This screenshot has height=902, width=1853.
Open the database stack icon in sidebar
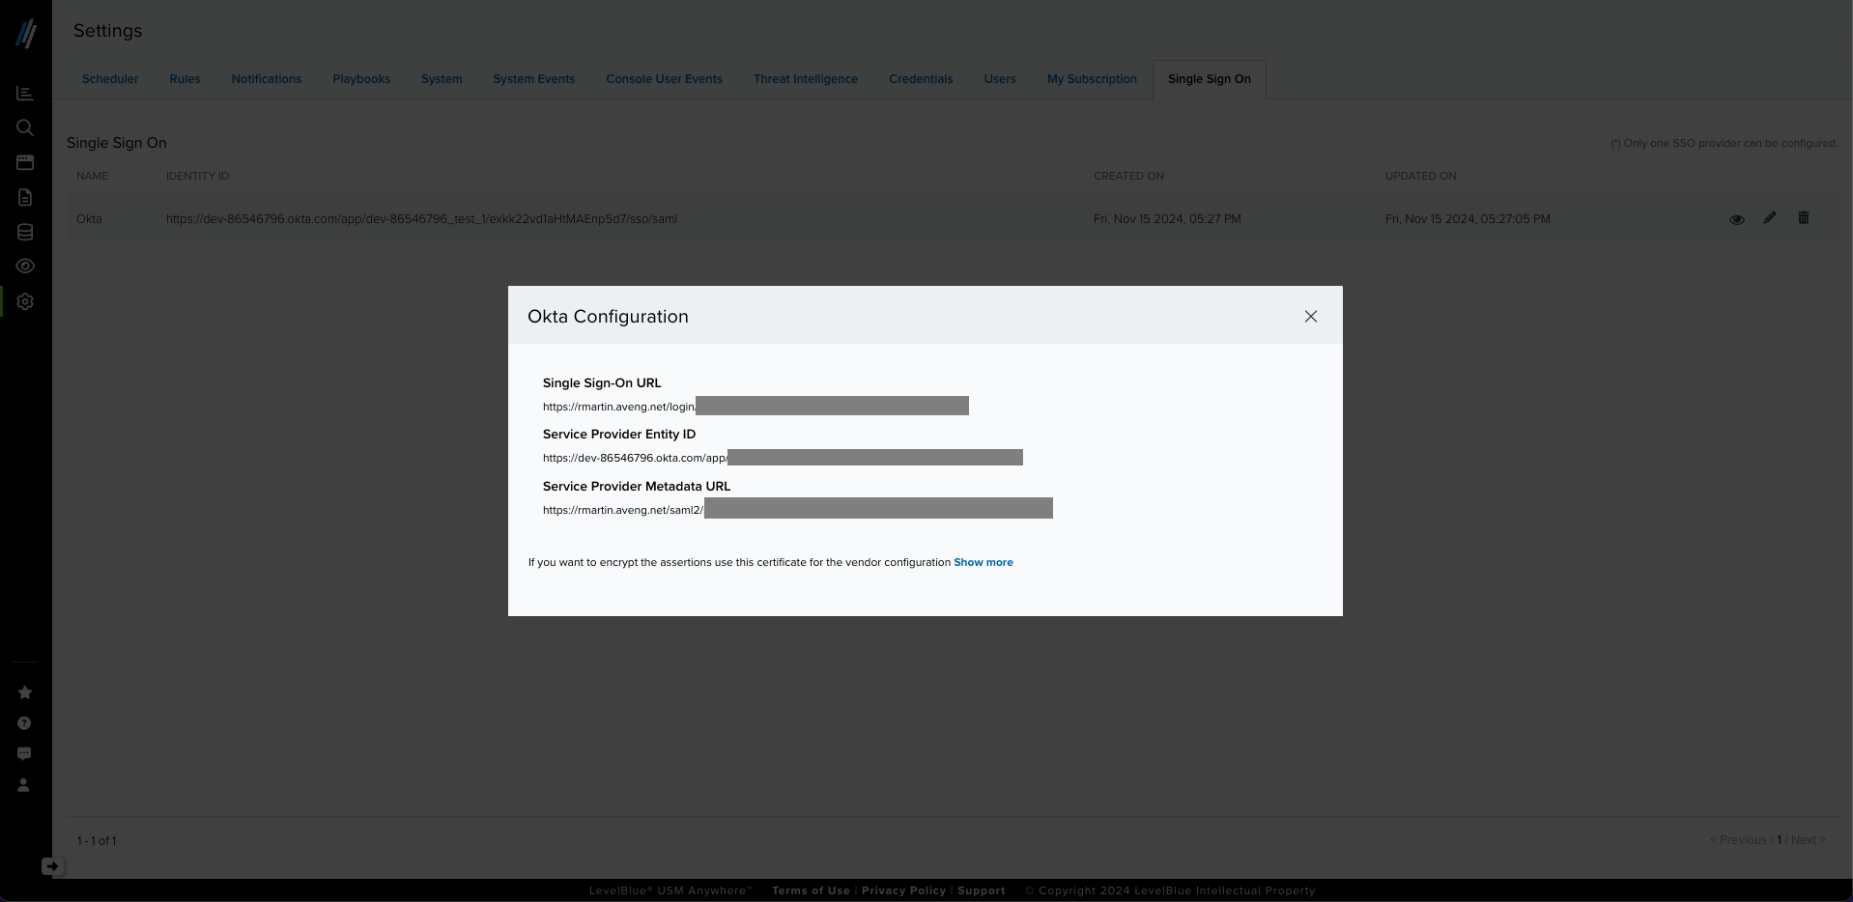pos(25,232)
